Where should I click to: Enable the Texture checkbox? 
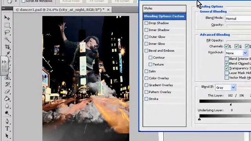tap(150, 64)
